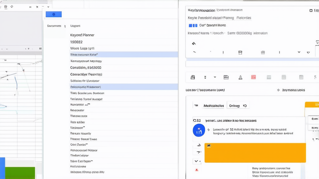Click the small icon inside the orange block
Viewport: 319px width, 179px height.
tap(209, 146)
